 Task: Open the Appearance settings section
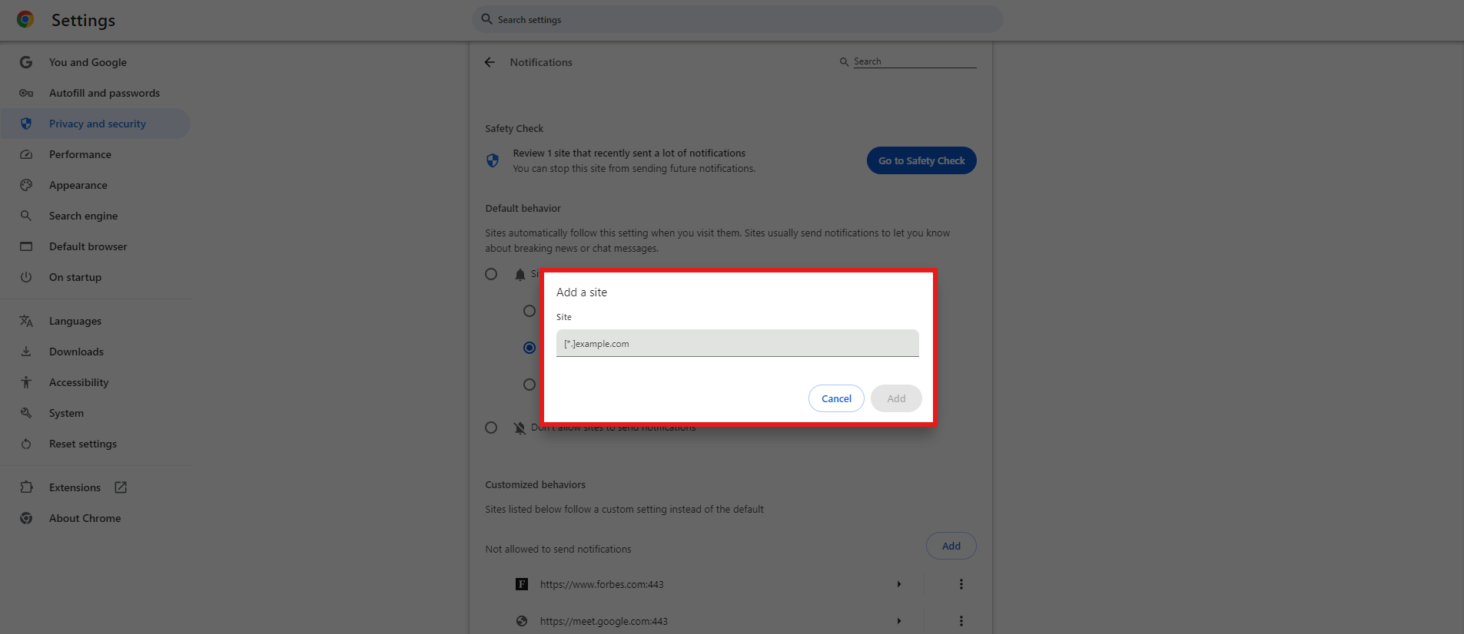pos(78,185)
